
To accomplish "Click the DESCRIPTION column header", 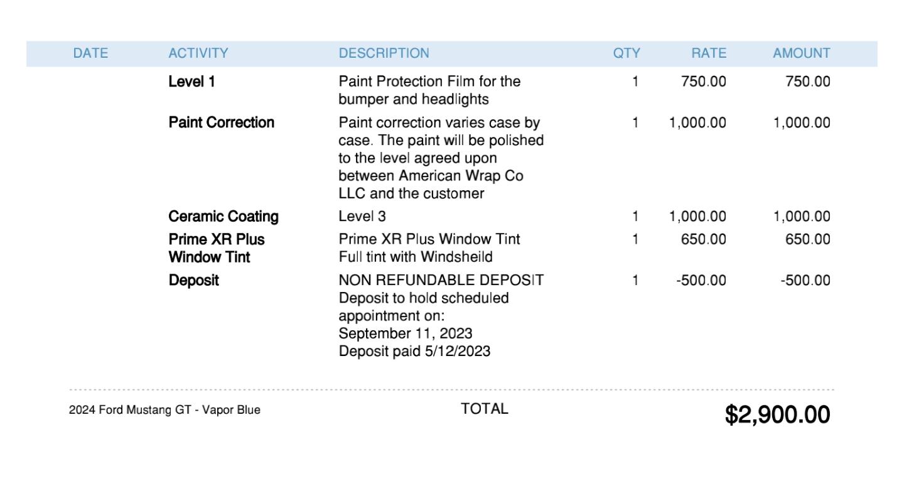I will click(x=384, y=53).
